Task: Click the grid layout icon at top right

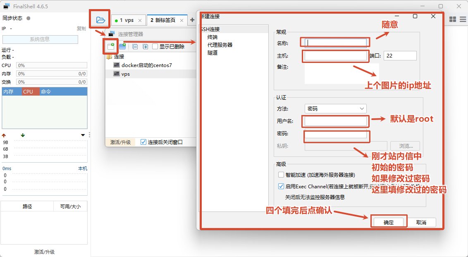Action: tap(452, 19)
